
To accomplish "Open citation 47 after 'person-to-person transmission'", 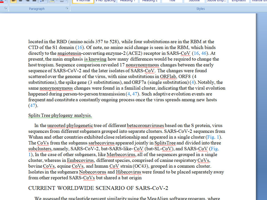I will click(135, 94).
